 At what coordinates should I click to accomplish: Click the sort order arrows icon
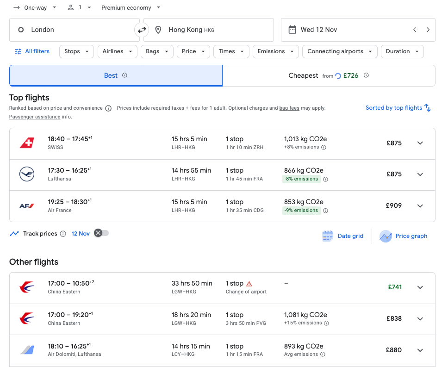click(428, 108)
